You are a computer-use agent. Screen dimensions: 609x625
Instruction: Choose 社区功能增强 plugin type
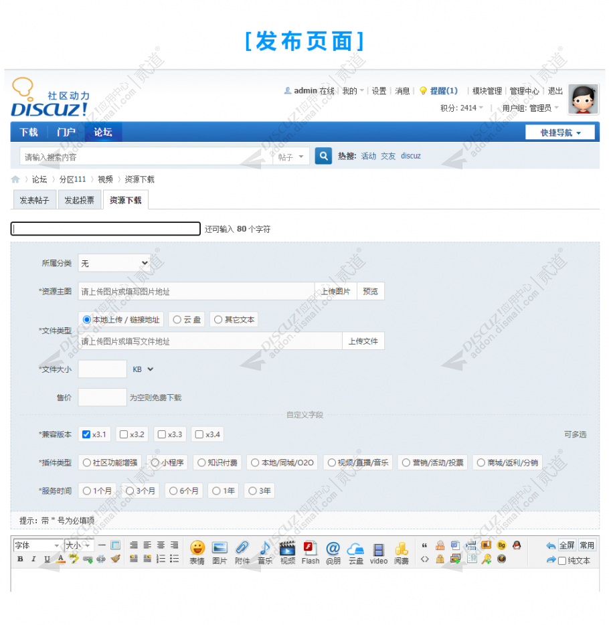coord(110,463)
